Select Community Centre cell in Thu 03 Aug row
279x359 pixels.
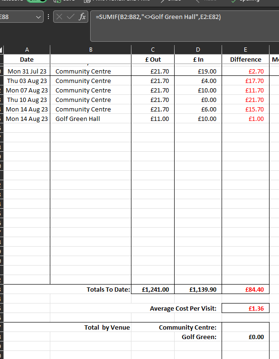(x=91, y=81)
